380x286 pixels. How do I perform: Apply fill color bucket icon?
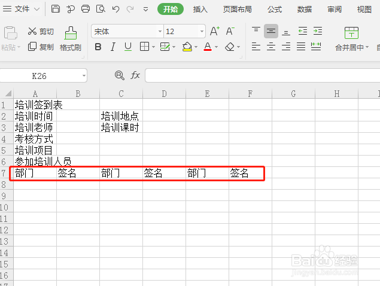(x=187, y=47)
